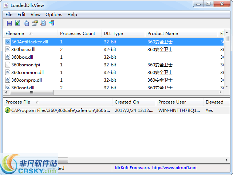Close the LoadedDllsView window
The height and width of the screenshot is (175, 233).
pyautogui.click(x=222, y=4)
